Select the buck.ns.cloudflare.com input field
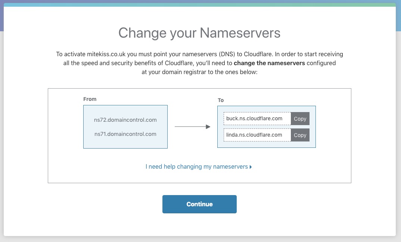This screenshot has width=401, height=242. coord(256,118)
